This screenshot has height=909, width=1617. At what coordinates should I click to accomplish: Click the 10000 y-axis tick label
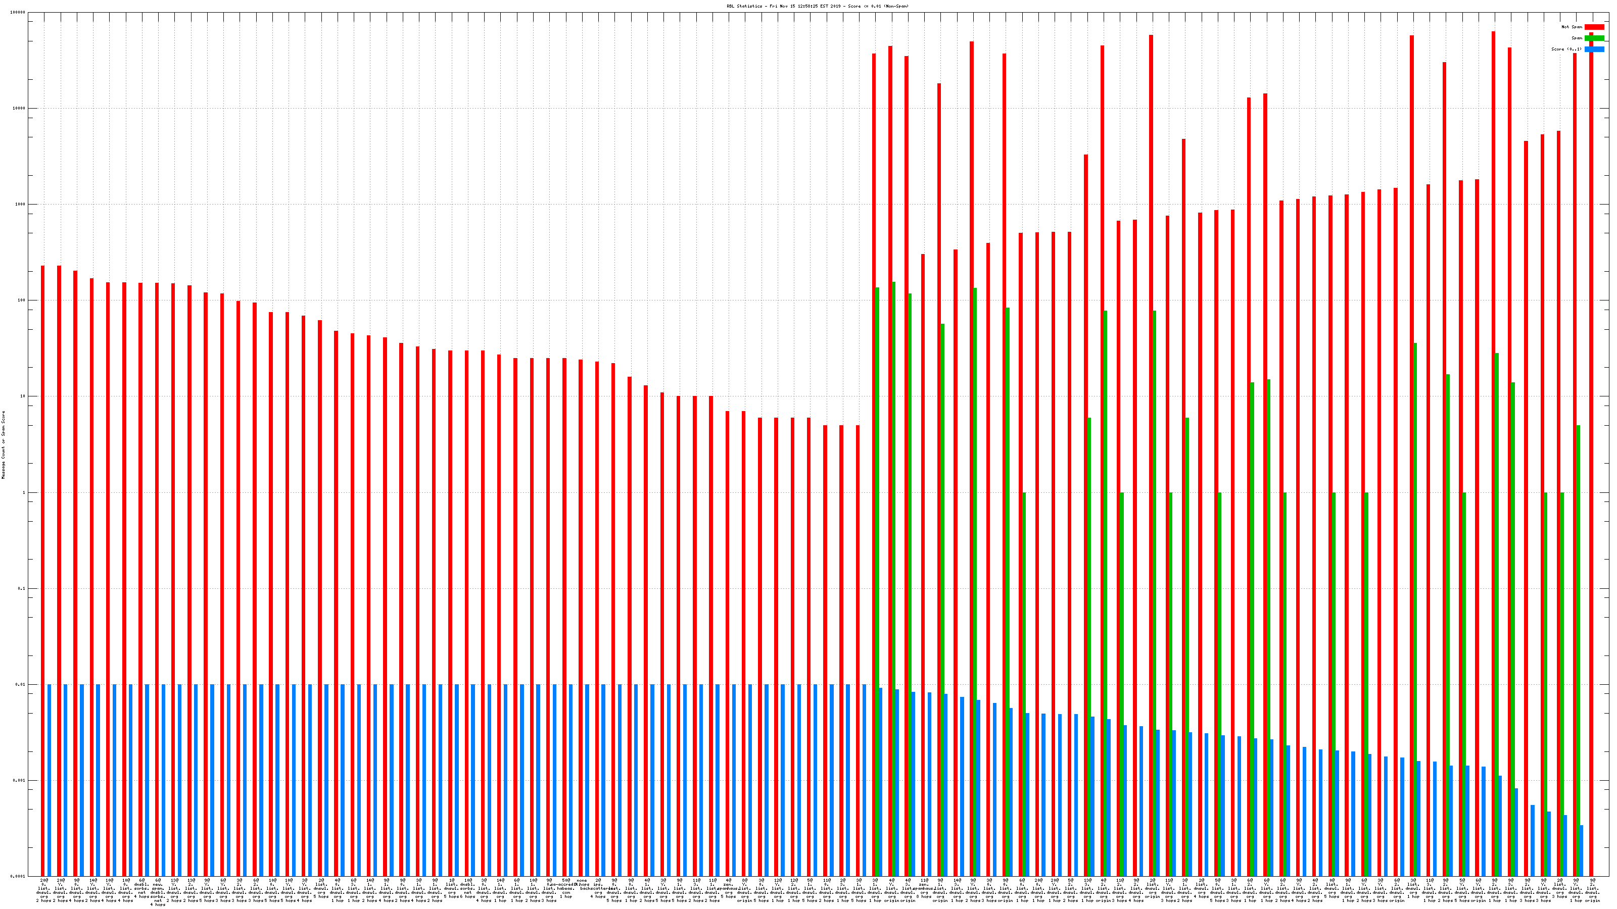[20, 109]
